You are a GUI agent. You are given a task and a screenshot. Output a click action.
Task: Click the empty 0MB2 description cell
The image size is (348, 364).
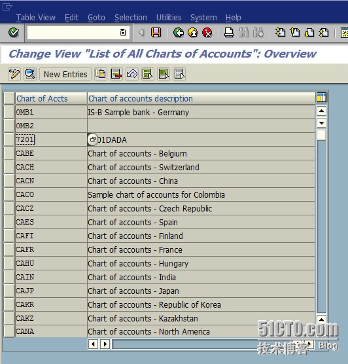pos(201,126)
